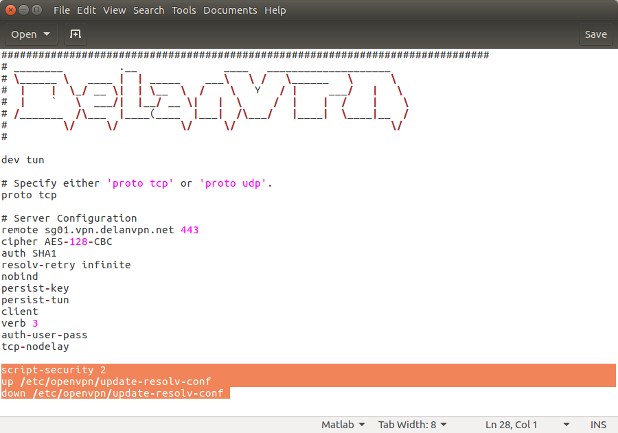Expand the cursor position dropdown arrow
This screenshot has width=618, height=433.
click(566, 425)
